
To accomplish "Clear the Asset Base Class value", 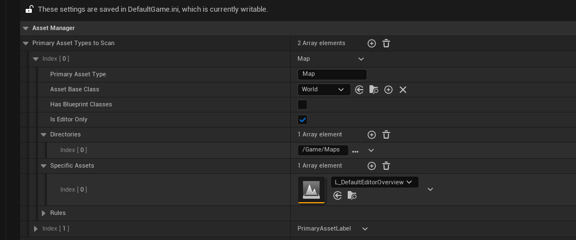I will (403, 90).
